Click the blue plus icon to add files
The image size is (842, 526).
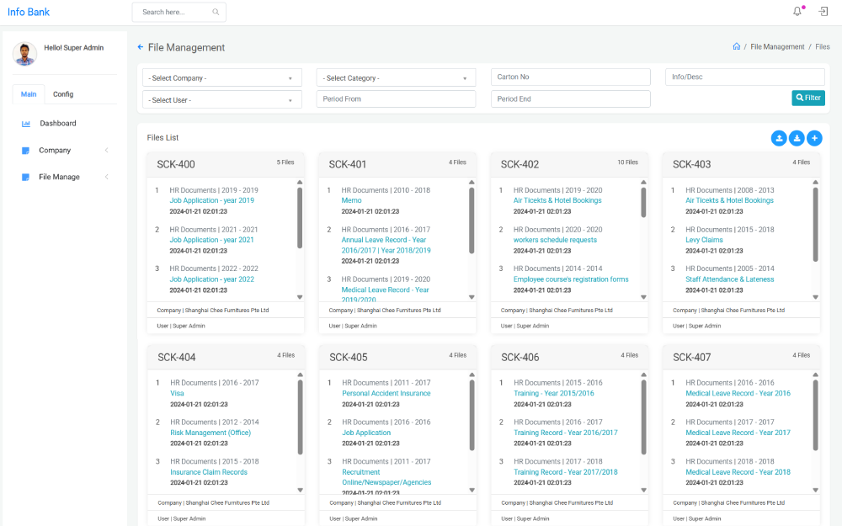tap(814, 138)
